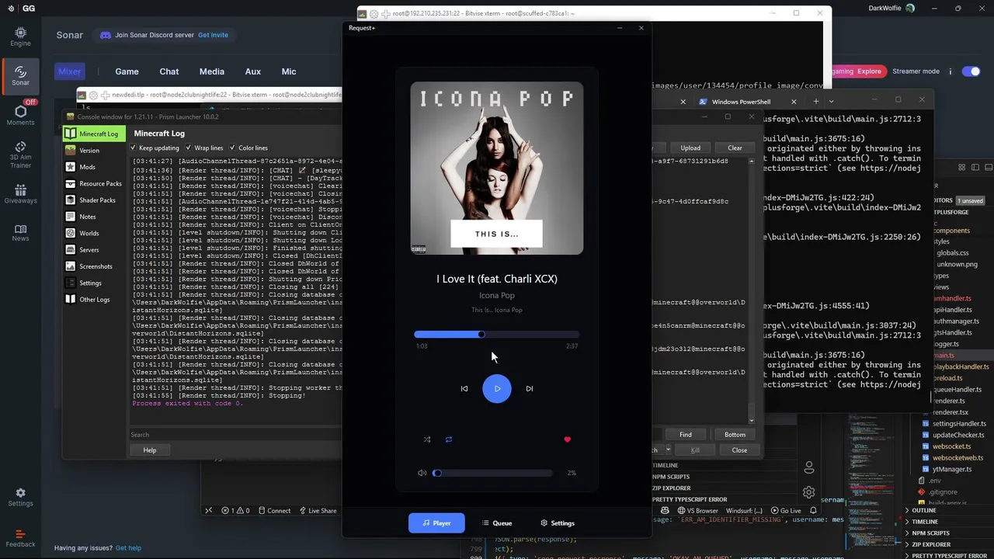Click the Find button
The height and width of the screenshot is (559, 994).
[x=686, y=435]
